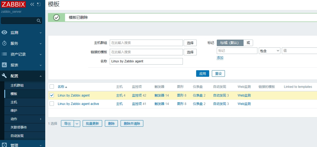Open the 包含 tag operator dropdown
The height and width of the screenshot is (147, 317).
269,51
